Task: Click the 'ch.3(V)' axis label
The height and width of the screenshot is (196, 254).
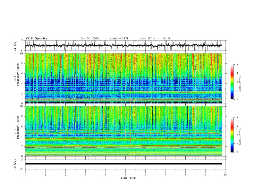Action: click(15, 164)
